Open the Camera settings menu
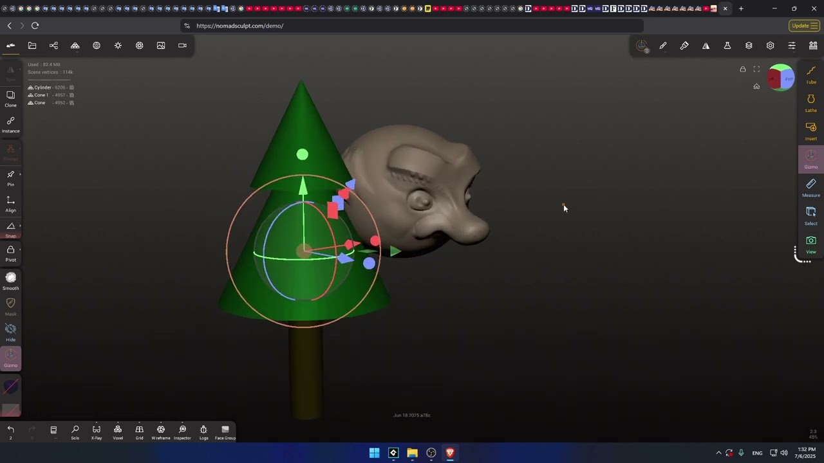 [x=182, y=46]
